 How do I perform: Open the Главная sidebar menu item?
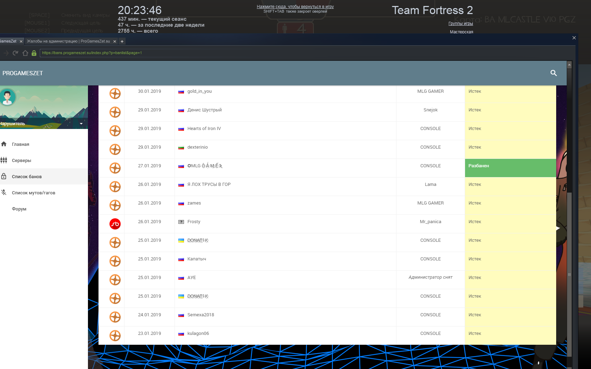[20, 144]
